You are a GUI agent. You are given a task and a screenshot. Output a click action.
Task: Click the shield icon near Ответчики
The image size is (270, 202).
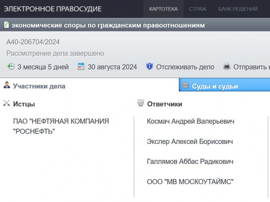pyautogui.click(x=141, y=103)
